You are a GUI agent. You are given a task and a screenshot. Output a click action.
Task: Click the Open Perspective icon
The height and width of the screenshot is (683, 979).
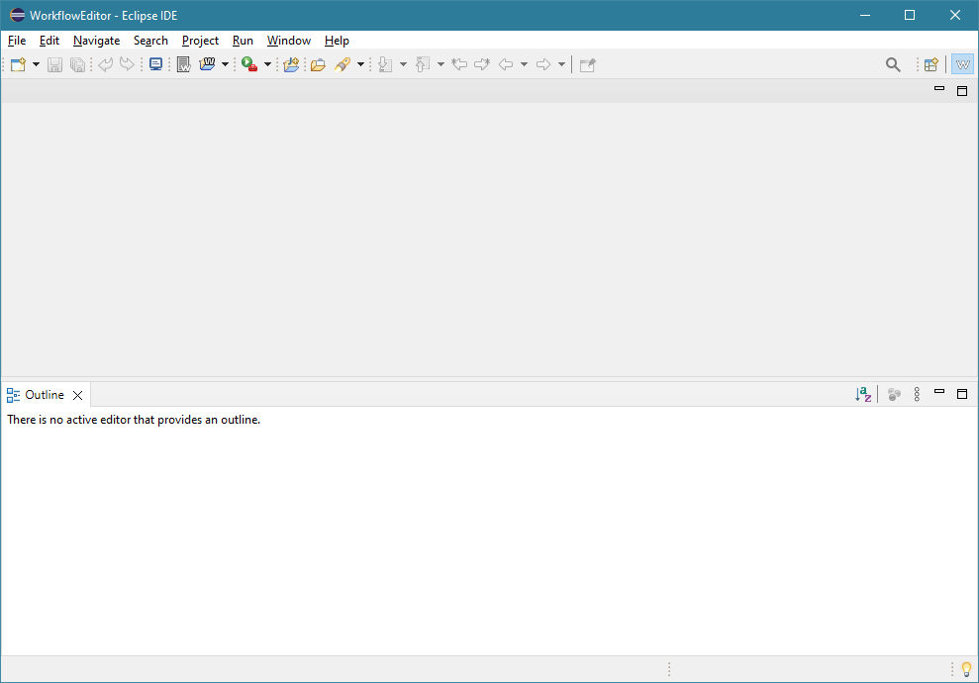pos(930,64)
